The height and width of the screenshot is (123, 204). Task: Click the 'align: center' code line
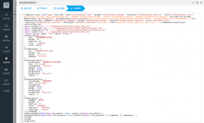click(x=35, y=45)
